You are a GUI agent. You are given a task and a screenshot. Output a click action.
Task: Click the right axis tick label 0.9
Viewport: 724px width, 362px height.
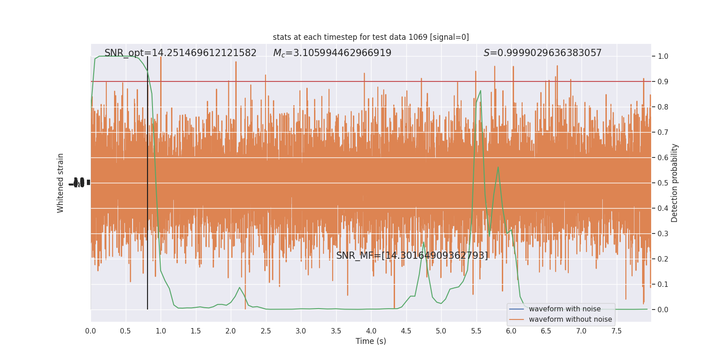[663, 82]
